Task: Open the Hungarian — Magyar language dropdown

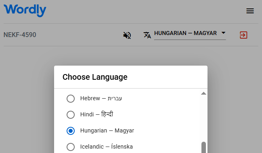Action: 190,34
